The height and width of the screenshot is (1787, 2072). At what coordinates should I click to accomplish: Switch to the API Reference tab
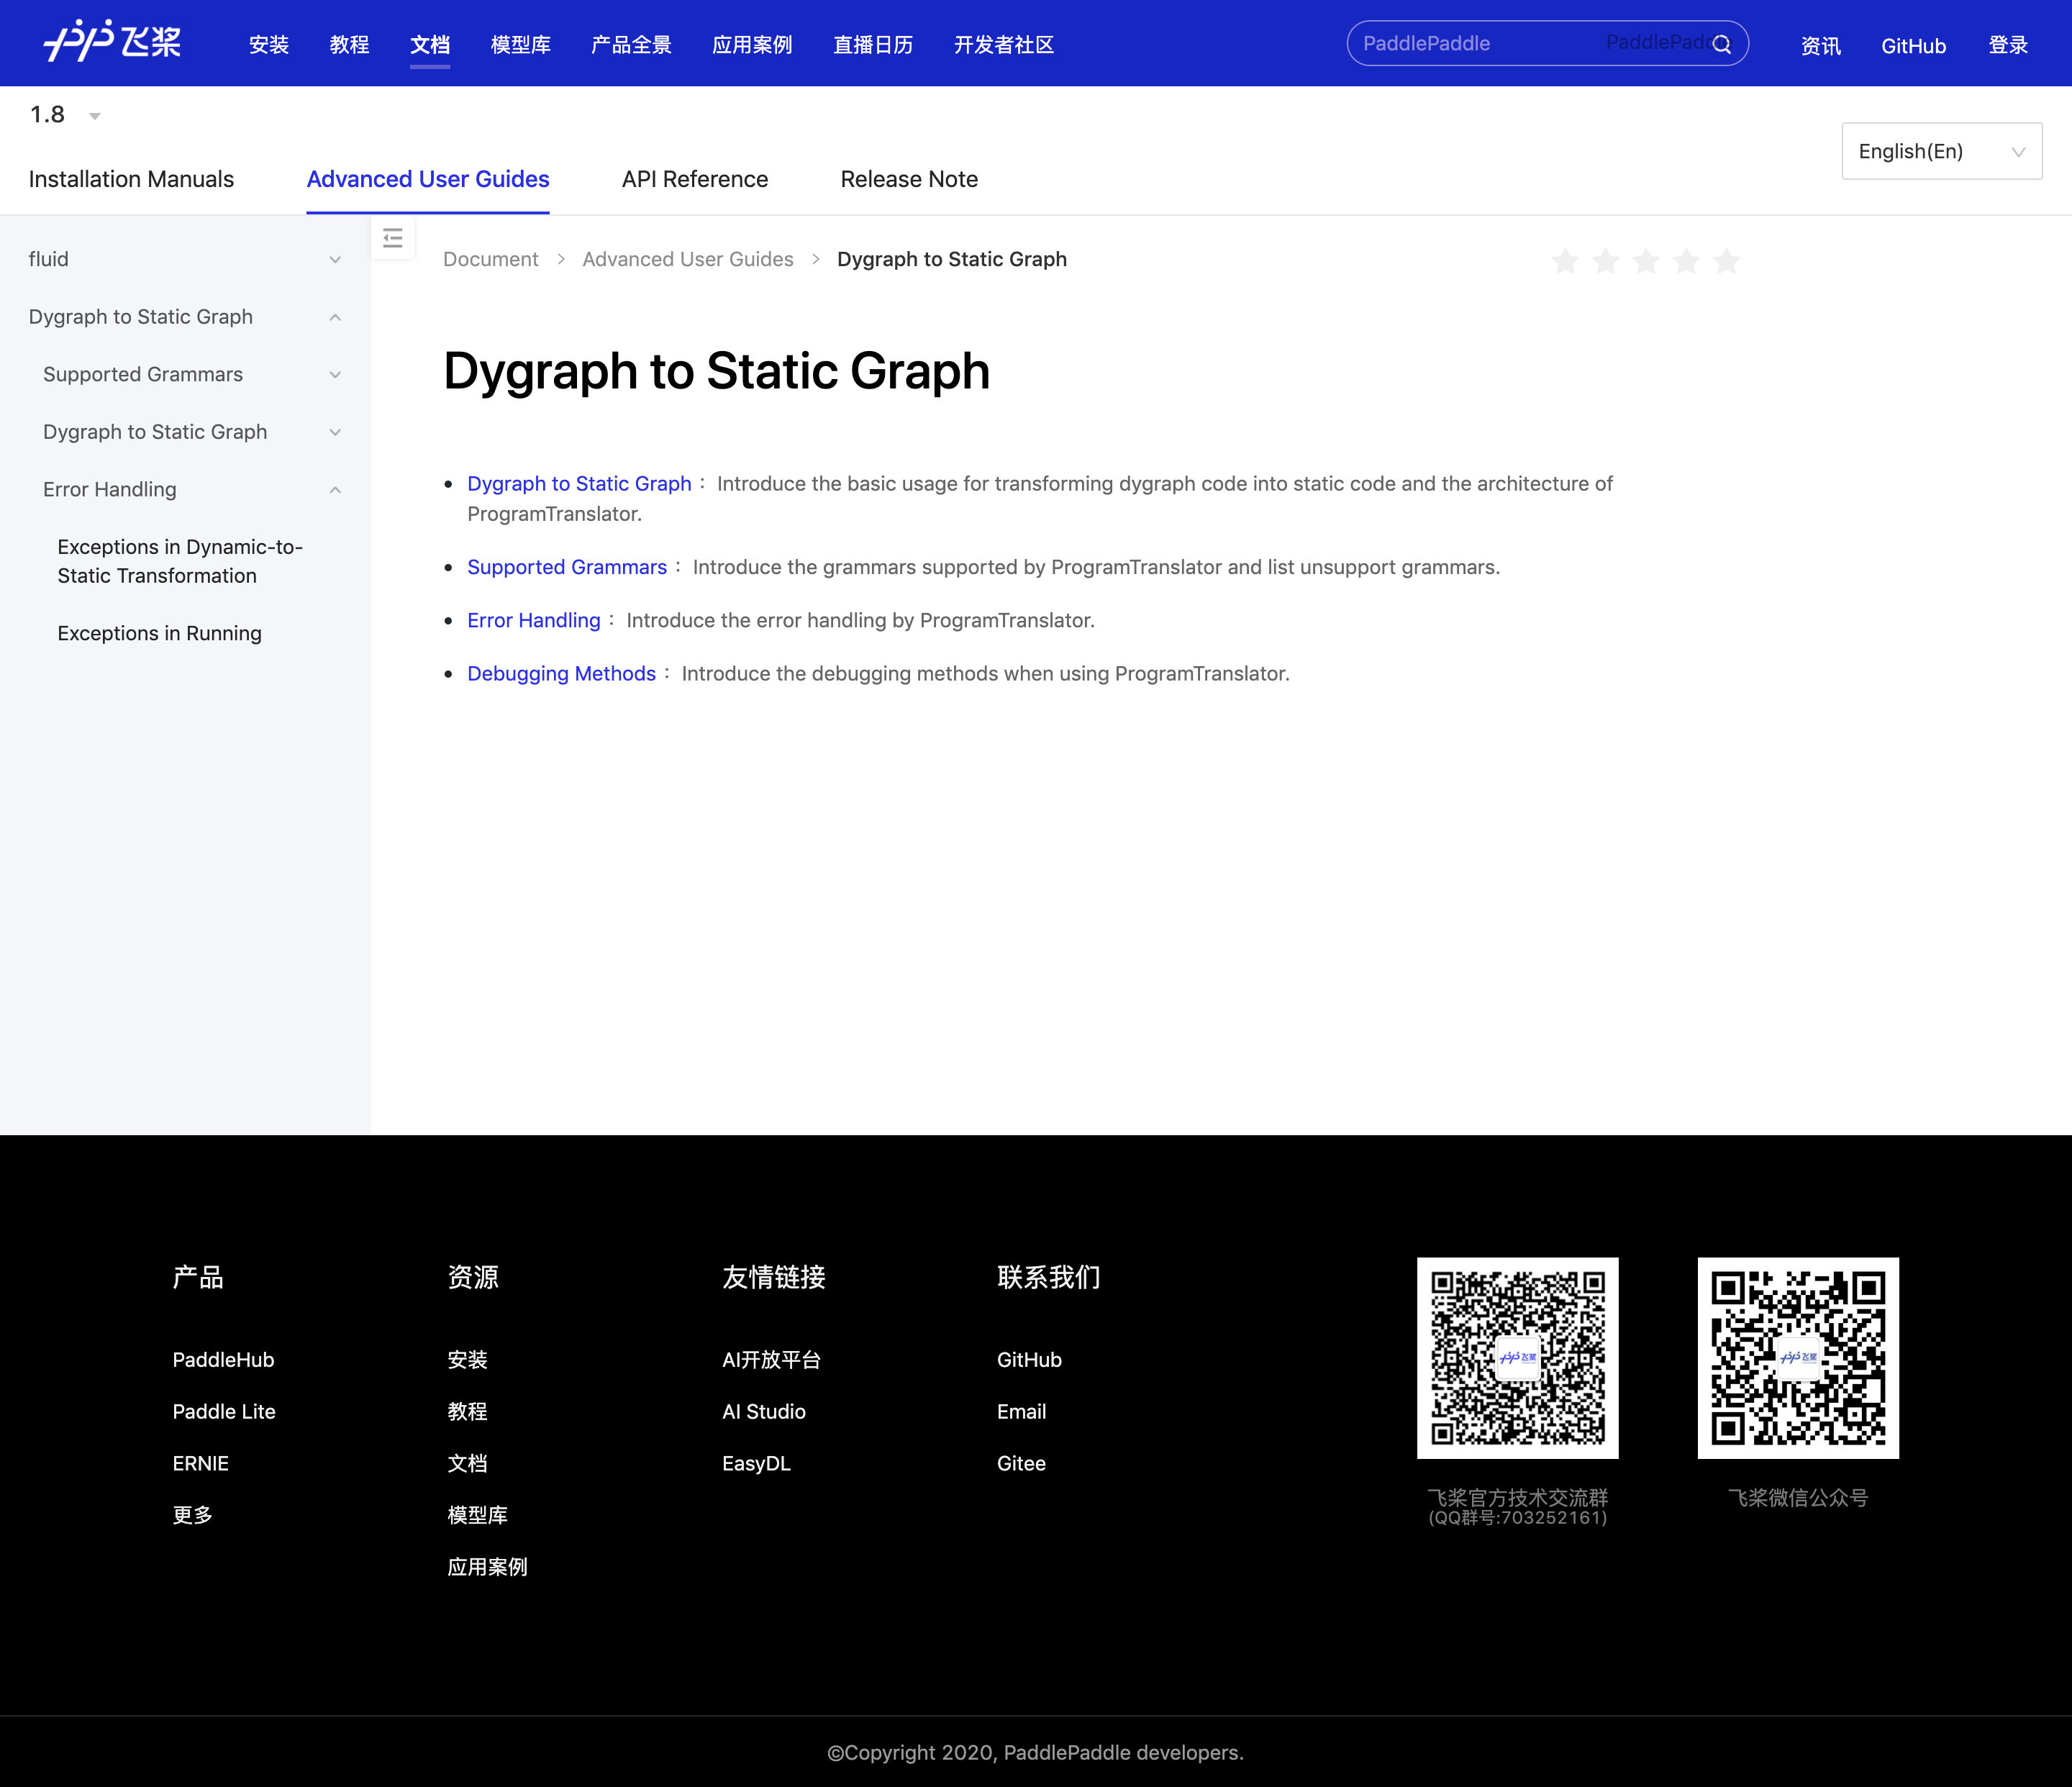[x=694, y=179]
